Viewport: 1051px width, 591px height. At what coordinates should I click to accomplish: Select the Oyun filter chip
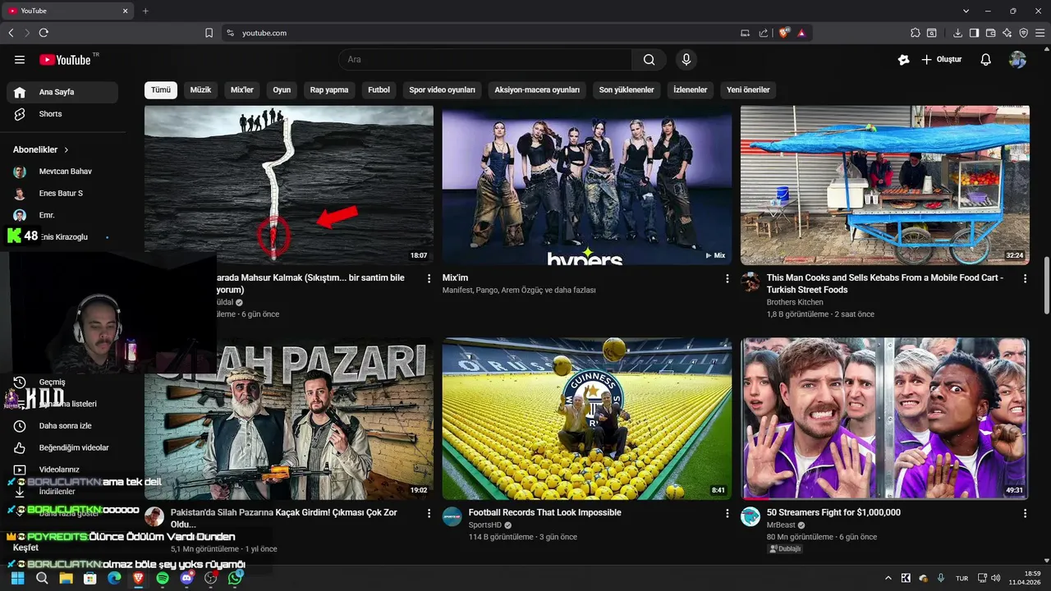282,89
